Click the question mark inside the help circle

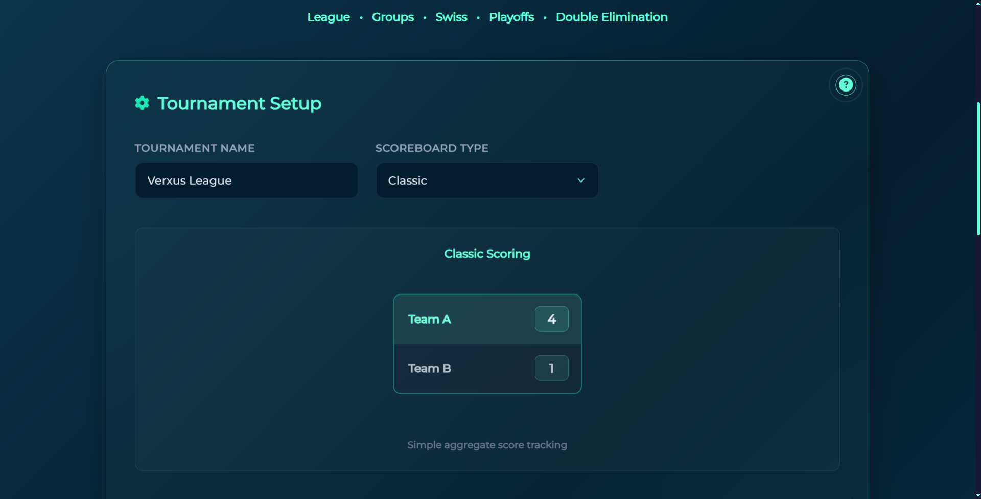tap(845, 84)
